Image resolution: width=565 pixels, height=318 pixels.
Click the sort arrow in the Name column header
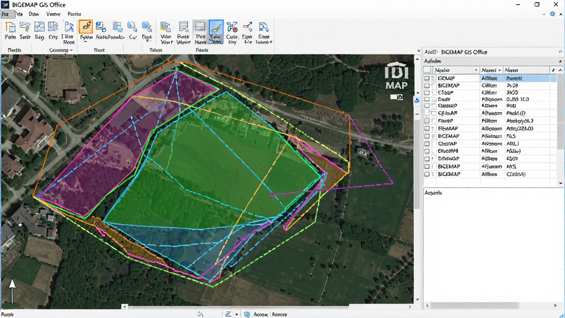point(476,70)
